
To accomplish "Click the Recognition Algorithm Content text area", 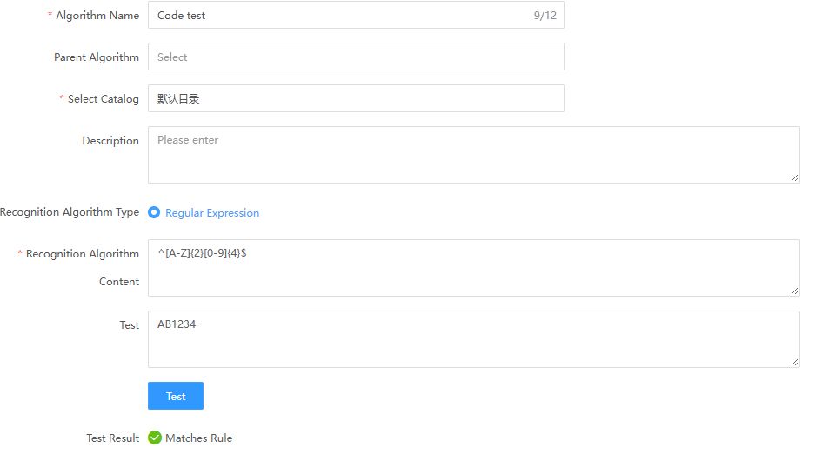I will pyautogui.click(x=473, y=268).
